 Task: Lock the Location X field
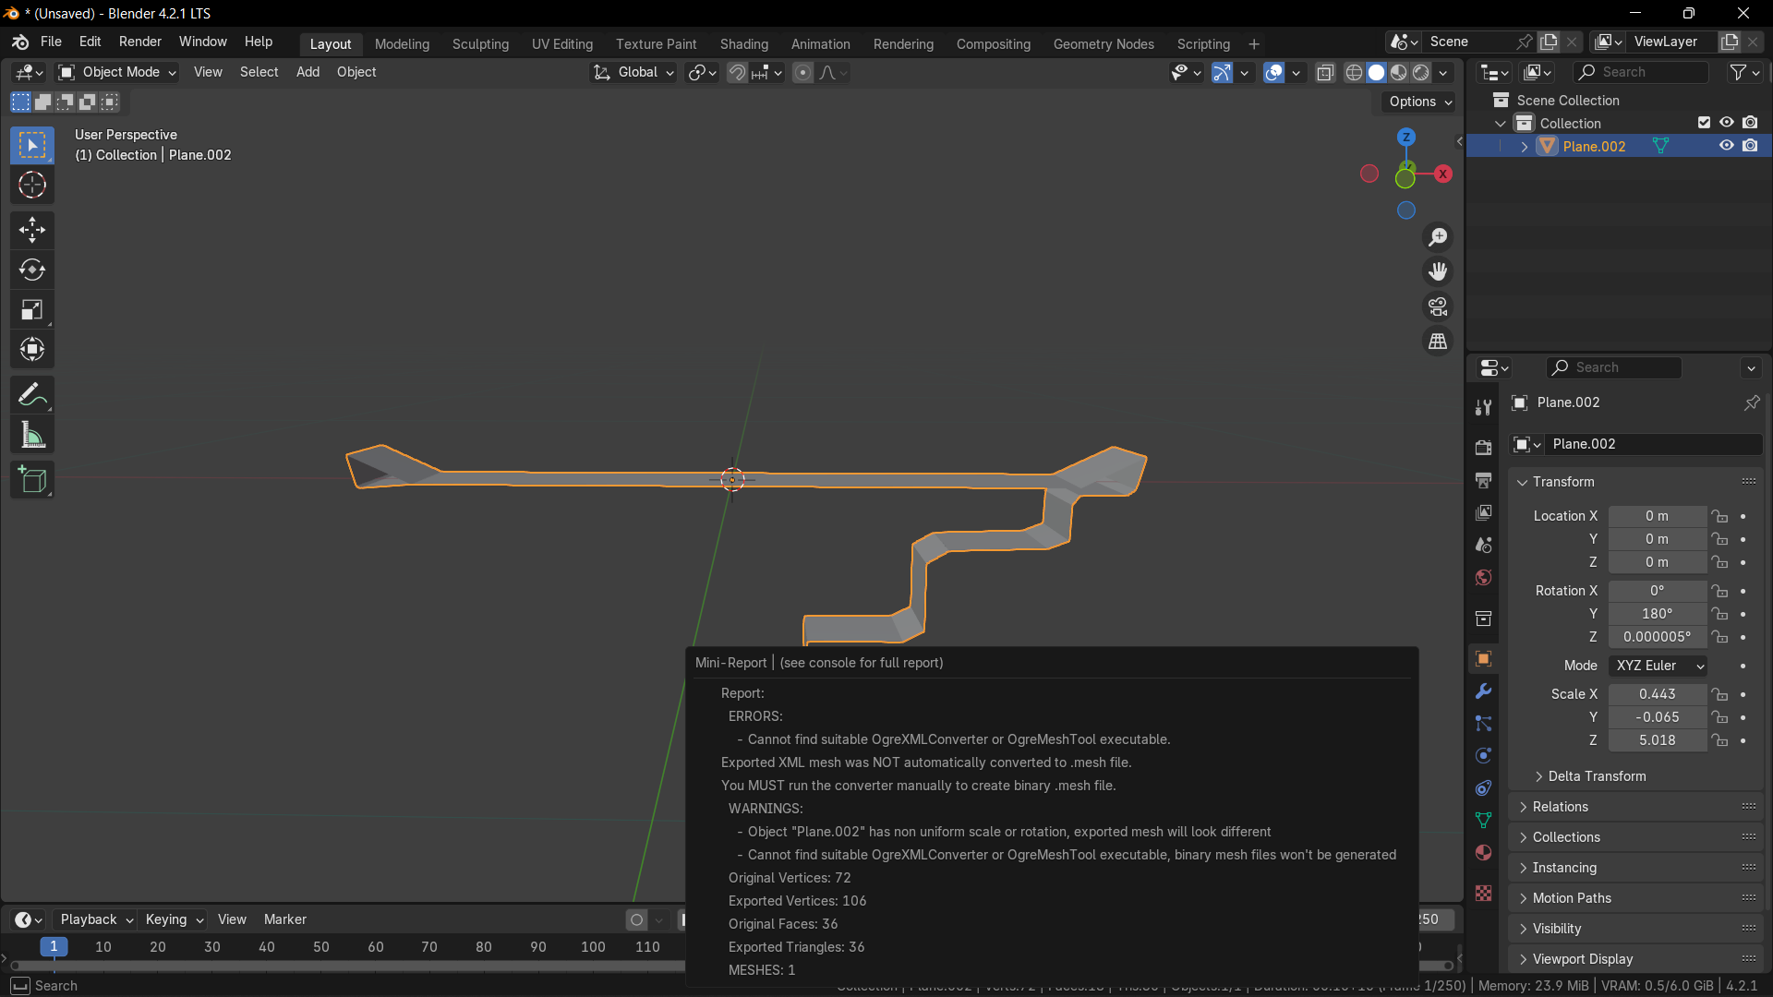(x=1719, y=516)
